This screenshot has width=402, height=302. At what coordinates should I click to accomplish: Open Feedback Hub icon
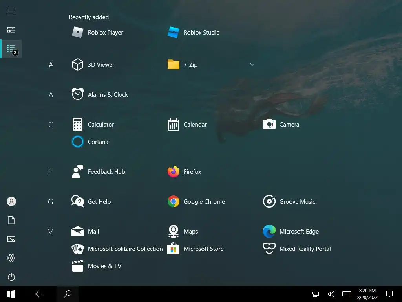(77, 171)
